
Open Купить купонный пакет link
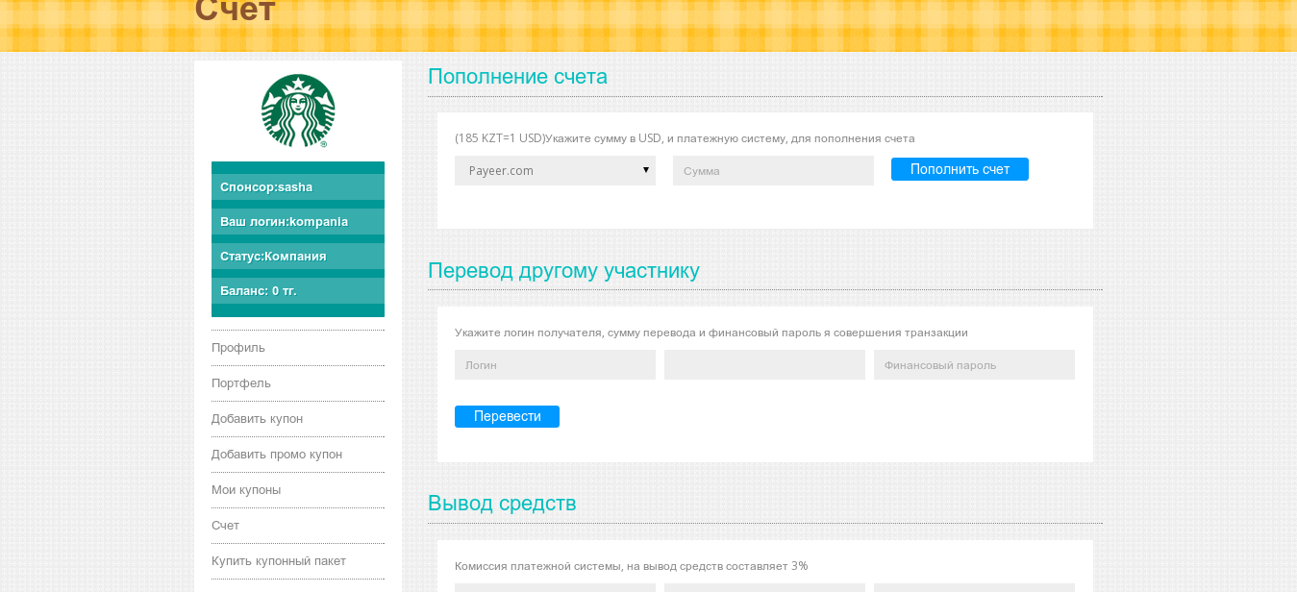click(x=279, y=561)
